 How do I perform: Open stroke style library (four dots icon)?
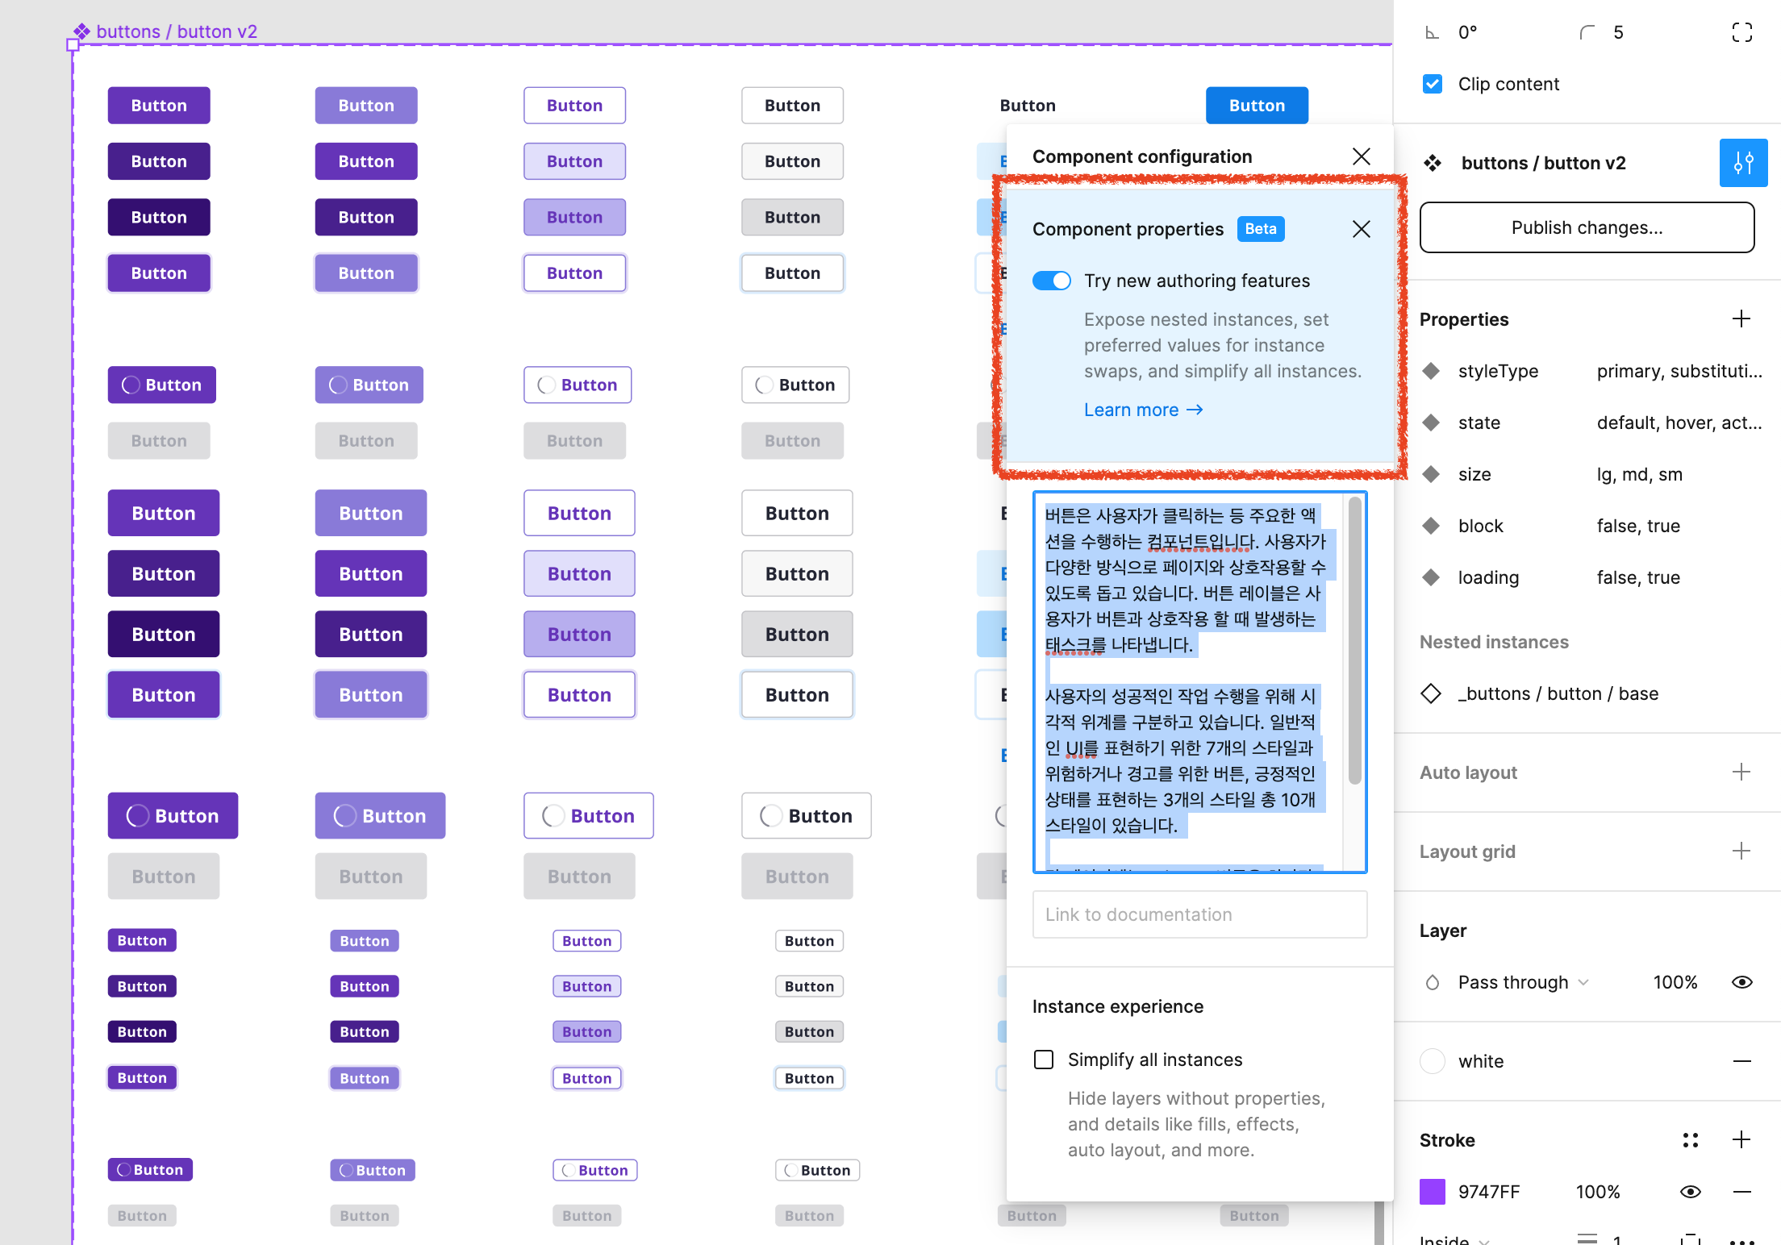coord(1691,1140)
